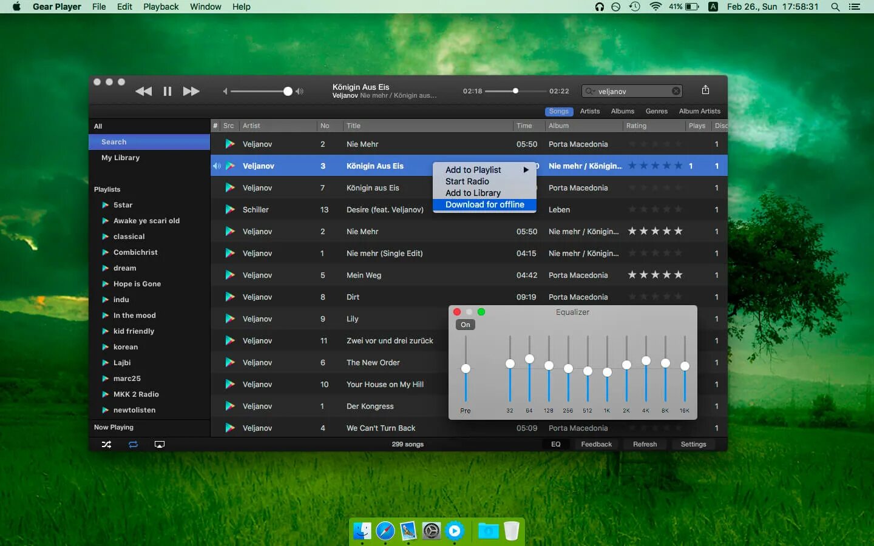874x546 pixels.
Task: Select Search in sidebar
Action: (x=149, y=142)
